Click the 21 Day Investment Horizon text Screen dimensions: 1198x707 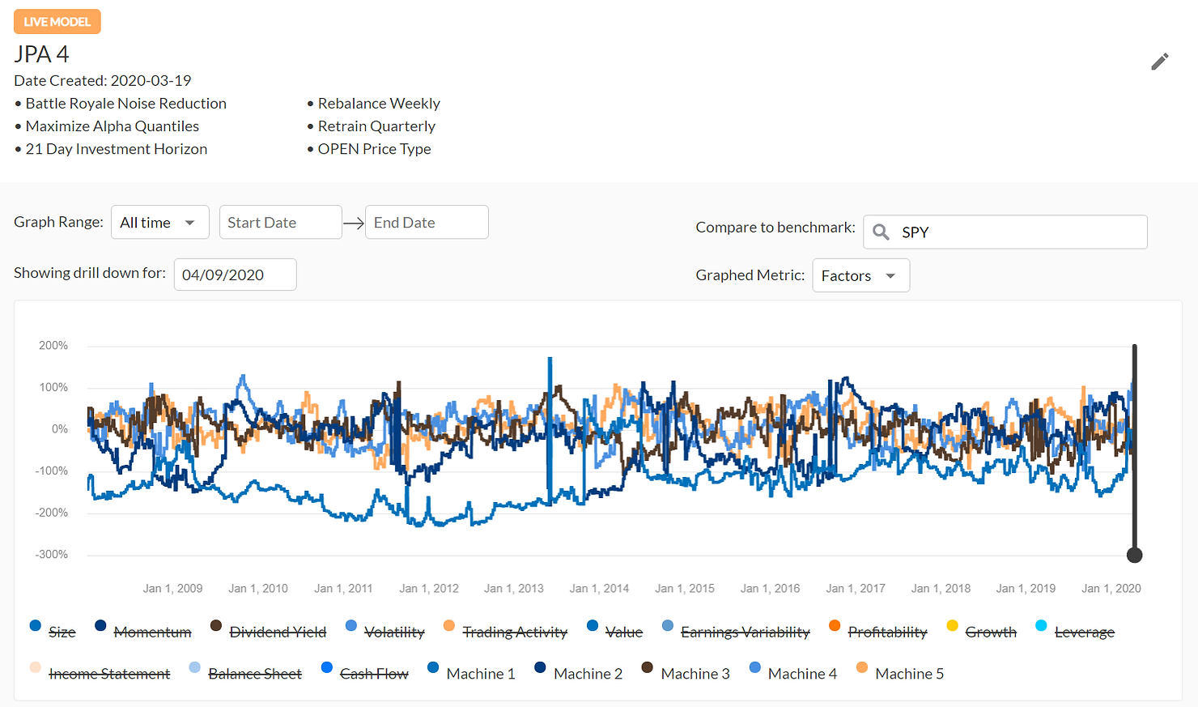tap(116, 149)
